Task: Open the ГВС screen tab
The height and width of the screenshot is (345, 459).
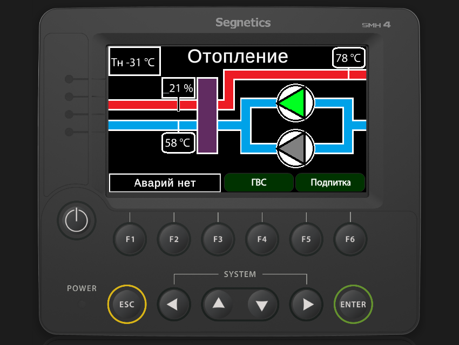Action: [x=259, y=183]
